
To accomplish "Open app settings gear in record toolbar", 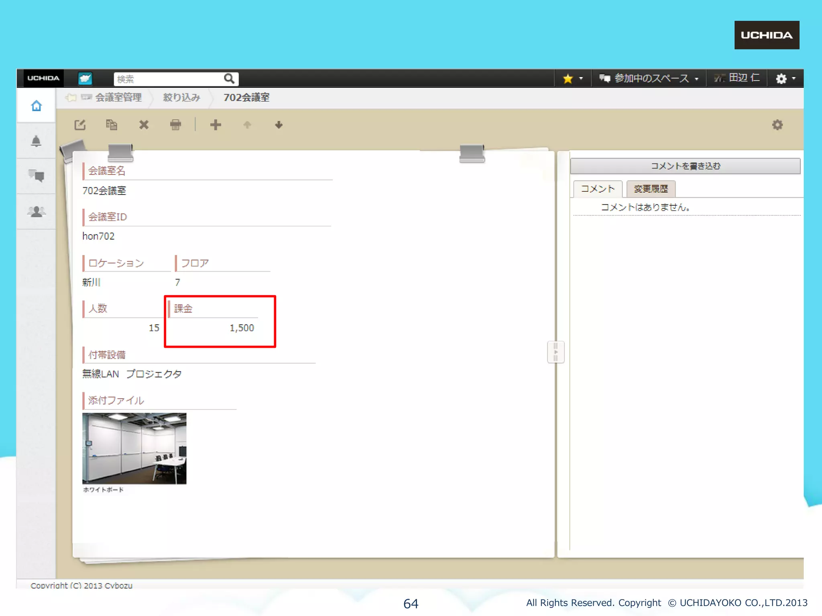I will (x=777, y=125).
